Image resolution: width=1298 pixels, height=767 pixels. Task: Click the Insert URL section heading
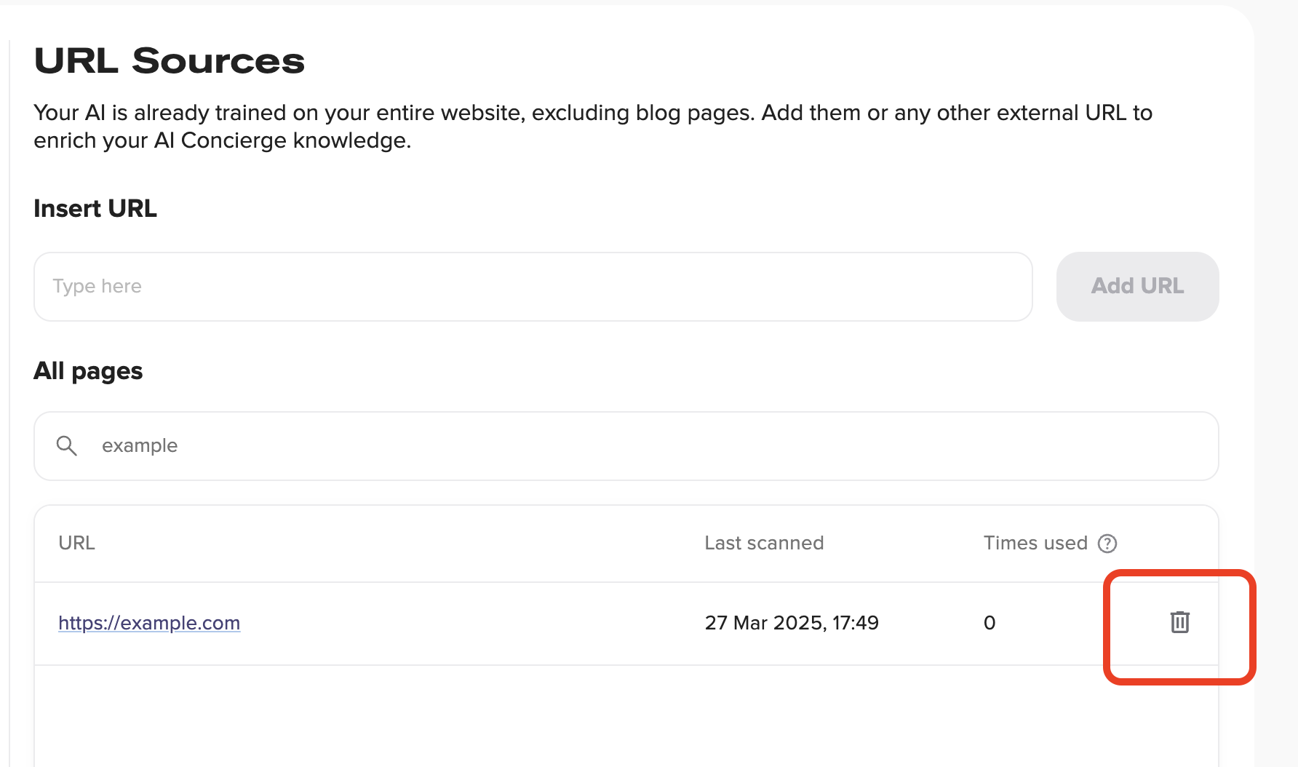tap(95, 209)
